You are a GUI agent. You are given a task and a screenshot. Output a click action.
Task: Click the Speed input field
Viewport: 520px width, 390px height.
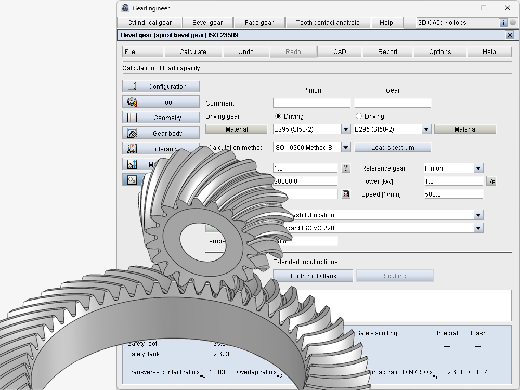pyautogui.click(x=453, y=194)
